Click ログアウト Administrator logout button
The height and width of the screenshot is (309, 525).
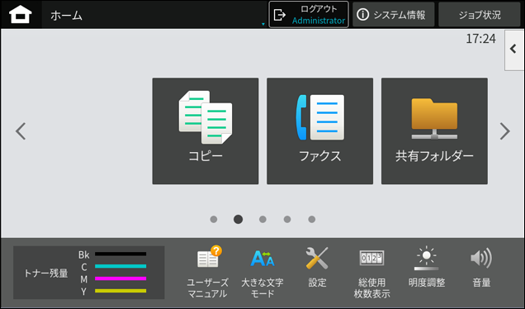coord(309,14)
